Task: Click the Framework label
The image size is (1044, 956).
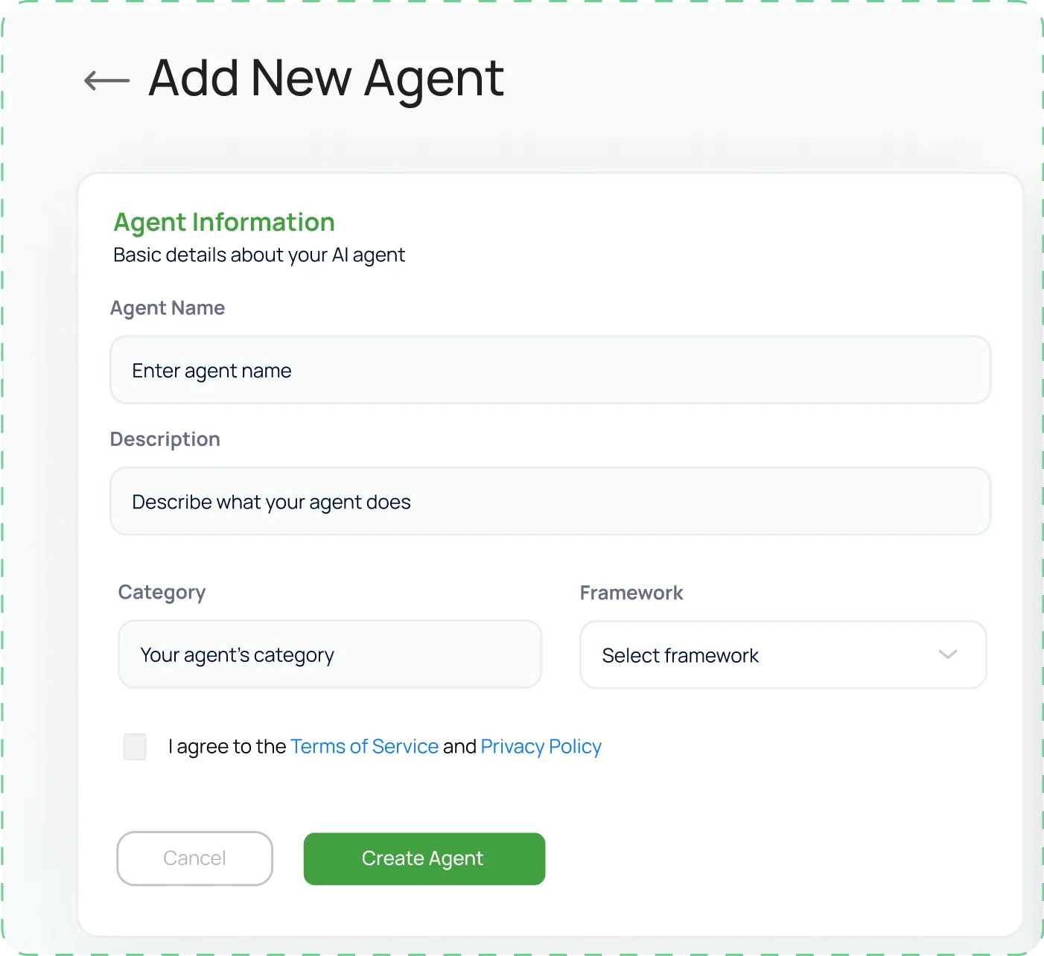Action: (x=631, y=592)
